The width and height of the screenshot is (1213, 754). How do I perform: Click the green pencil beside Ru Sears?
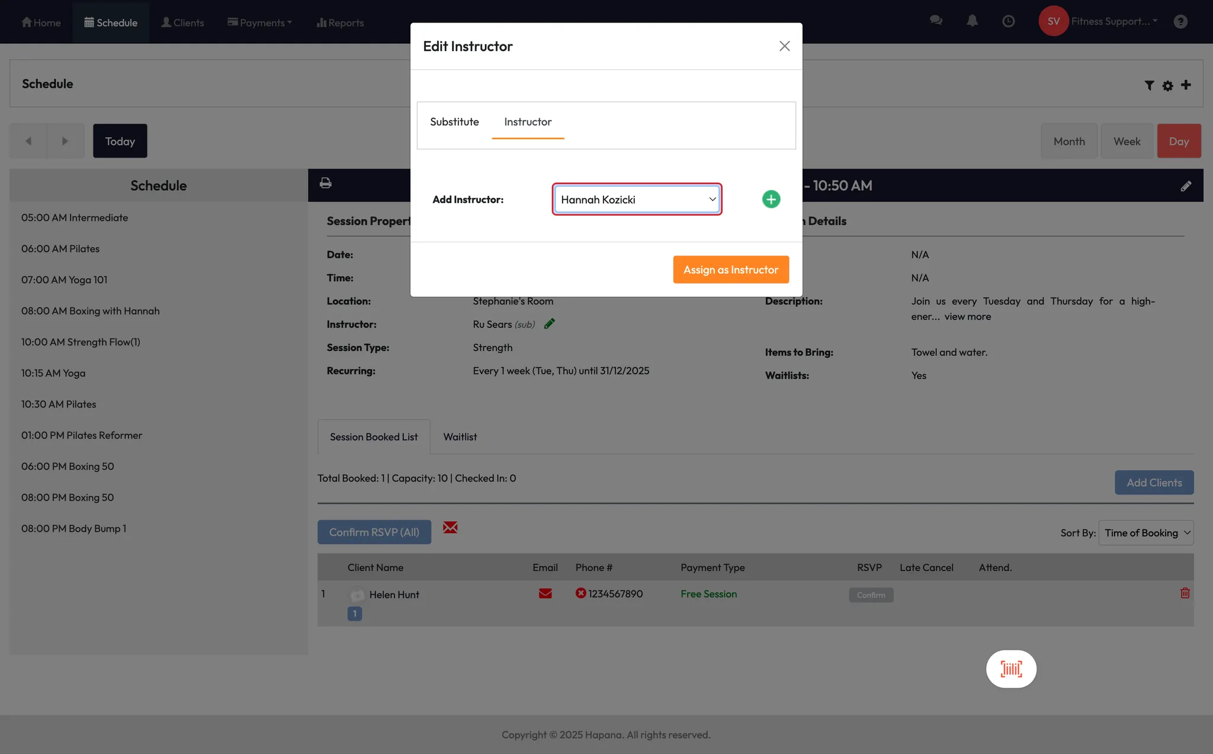[x=549, y=323]
